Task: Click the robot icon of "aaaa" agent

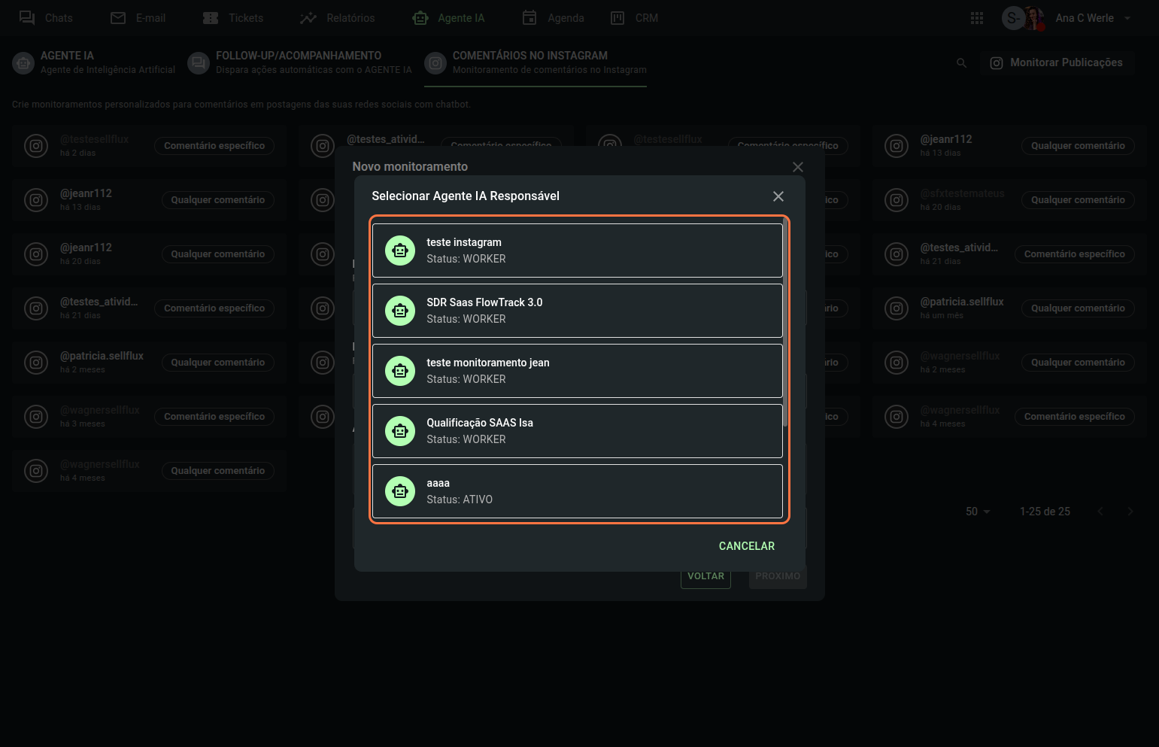Action: click(400, 491)
